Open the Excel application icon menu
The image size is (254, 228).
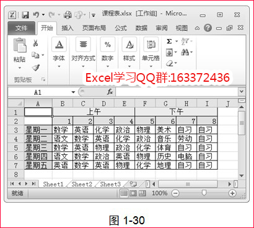click(12, 15)
